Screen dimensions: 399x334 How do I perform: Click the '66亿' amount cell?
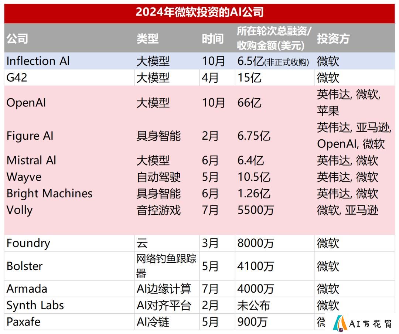point(249,103)
